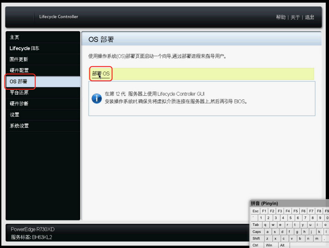Click the 帮助 help link
This screenshot has height=248, width=329.
click(281, 17)
